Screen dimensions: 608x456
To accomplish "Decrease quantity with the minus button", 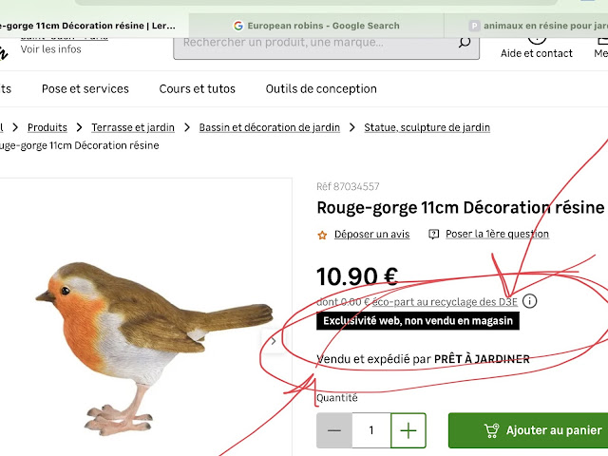I will click(x=334, y=430).
